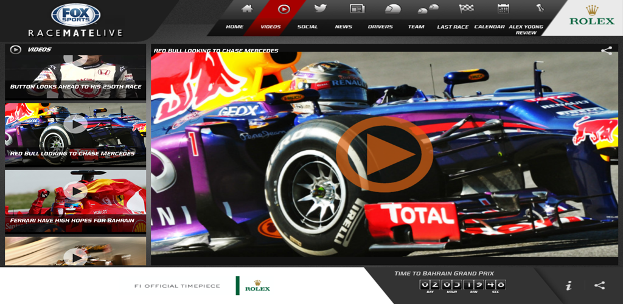
Task: Click the Calendar icon in navigation
Action: pyautogui.click(x=503, y=9)
